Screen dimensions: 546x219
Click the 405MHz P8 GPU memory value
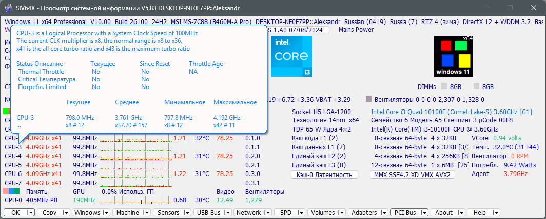(x=42, y=200)
